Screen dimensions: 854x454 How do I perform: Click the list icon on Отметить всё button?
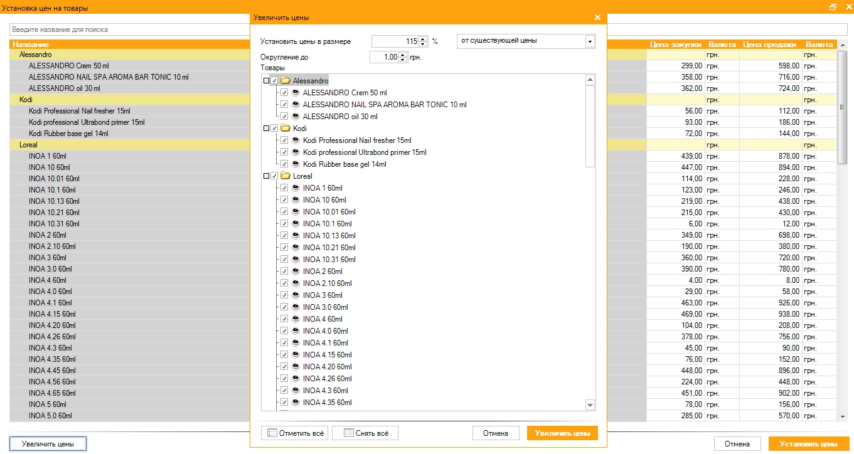coord(272,433)
